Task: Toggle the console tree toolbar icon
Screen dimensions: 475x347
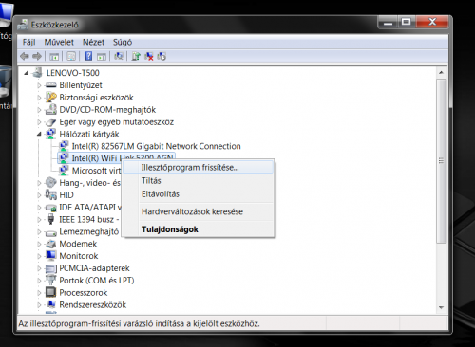Action: tap(54, 57)
